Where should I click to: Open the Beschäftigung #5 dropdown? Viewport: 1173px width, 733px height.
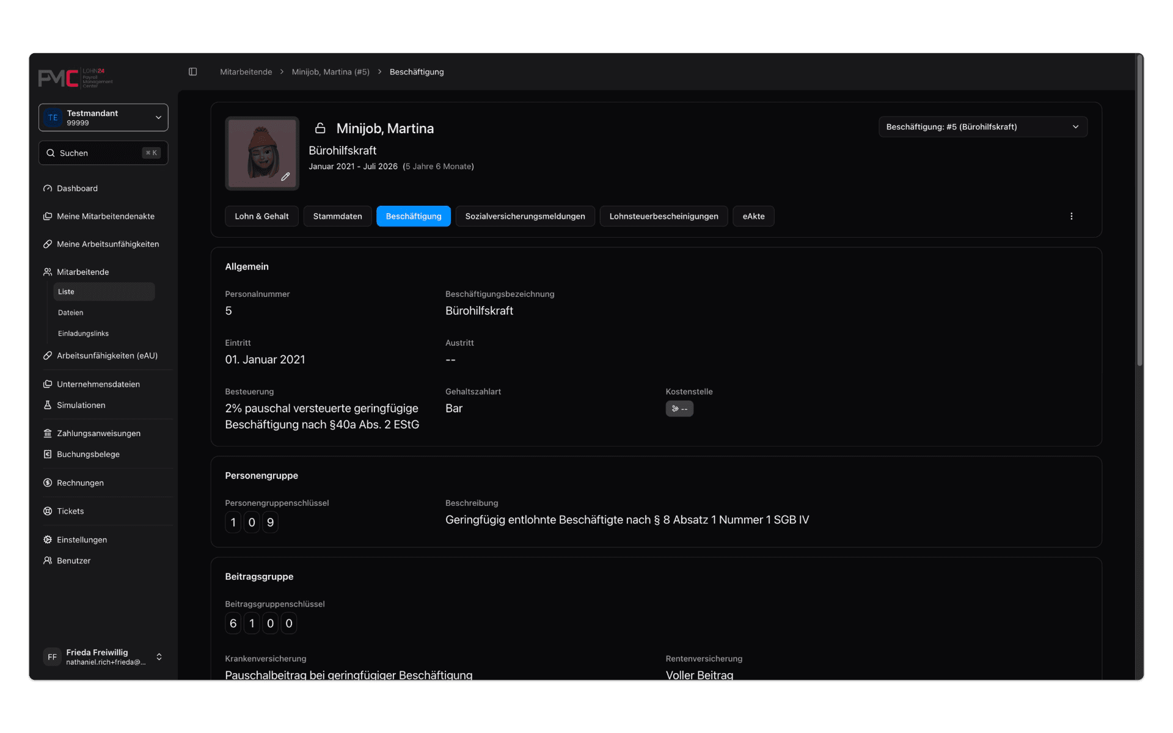point(982,127)
